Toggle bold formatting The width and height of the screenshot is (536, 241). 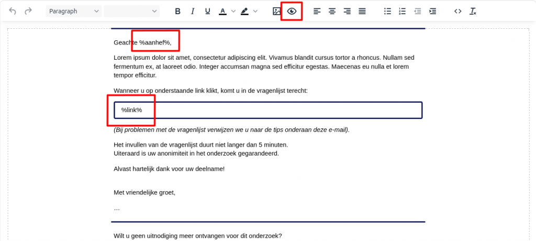click(x=177, y=12)
